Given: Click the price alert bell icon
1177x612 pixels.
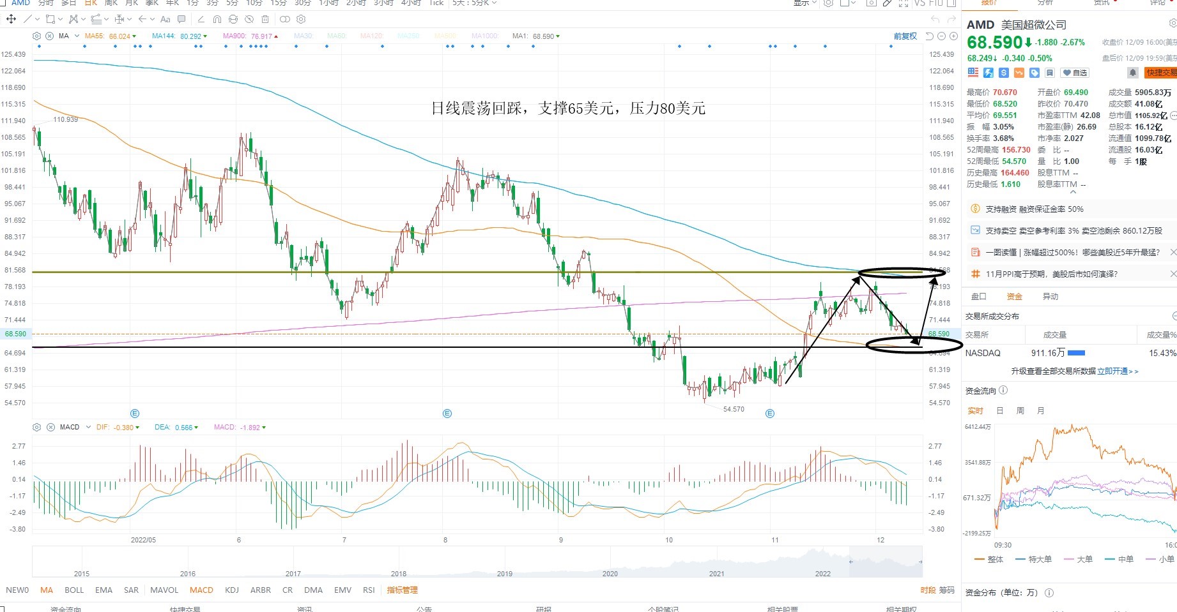Looking at the screenshot, I should (1133, 72).
